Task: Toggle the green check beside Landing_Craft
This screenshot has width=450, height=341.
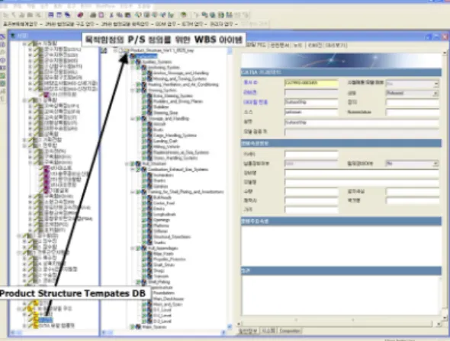Action: pyautogui.click(x=144, y=141)
